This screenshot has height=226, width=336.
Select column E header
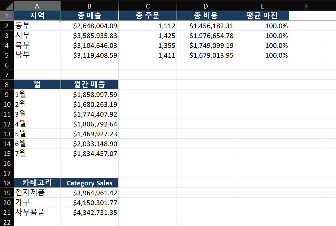[x=262, y=6]
